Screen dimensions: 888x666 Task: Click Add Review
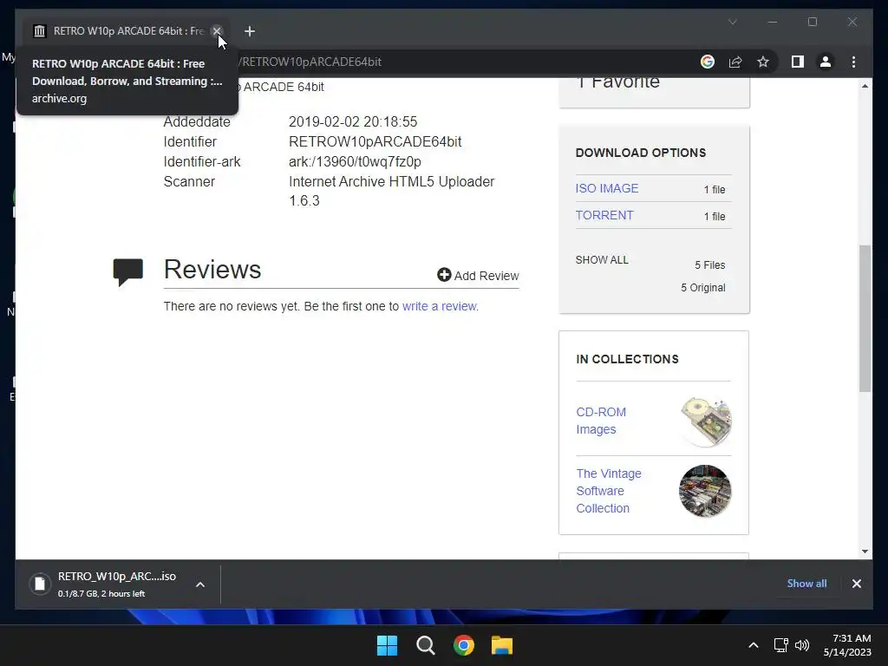478,275
